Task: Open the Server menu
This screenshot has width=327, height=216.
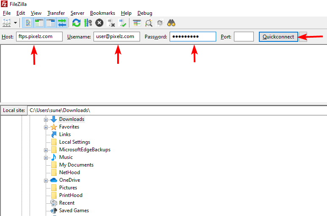Action: click(x=77, y=13)
